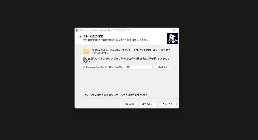Screen dimensions: 258x140
Task: Click the MiniTool setup title bar icon
Action: pos(77,30)
